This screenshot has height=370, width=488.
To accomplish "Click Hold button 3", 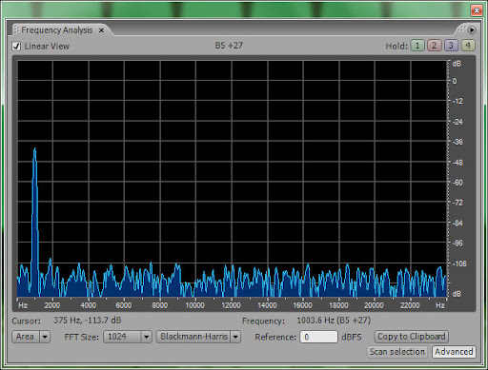I will coord(451,46).
